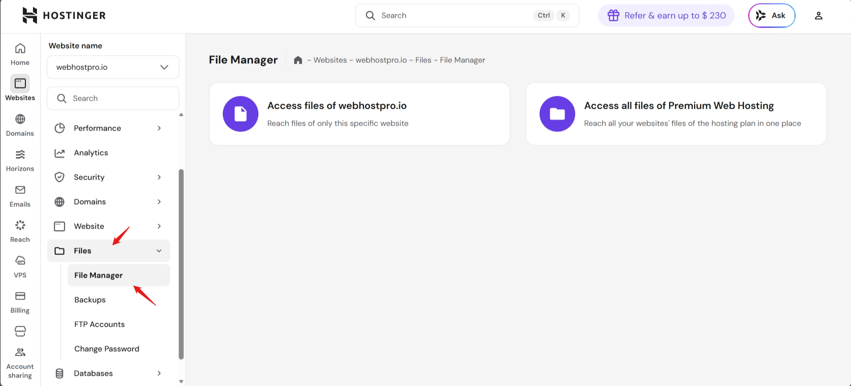Click the folder icon of Premium Web Hosting card
851x386 pixels.
click(557, 114)
